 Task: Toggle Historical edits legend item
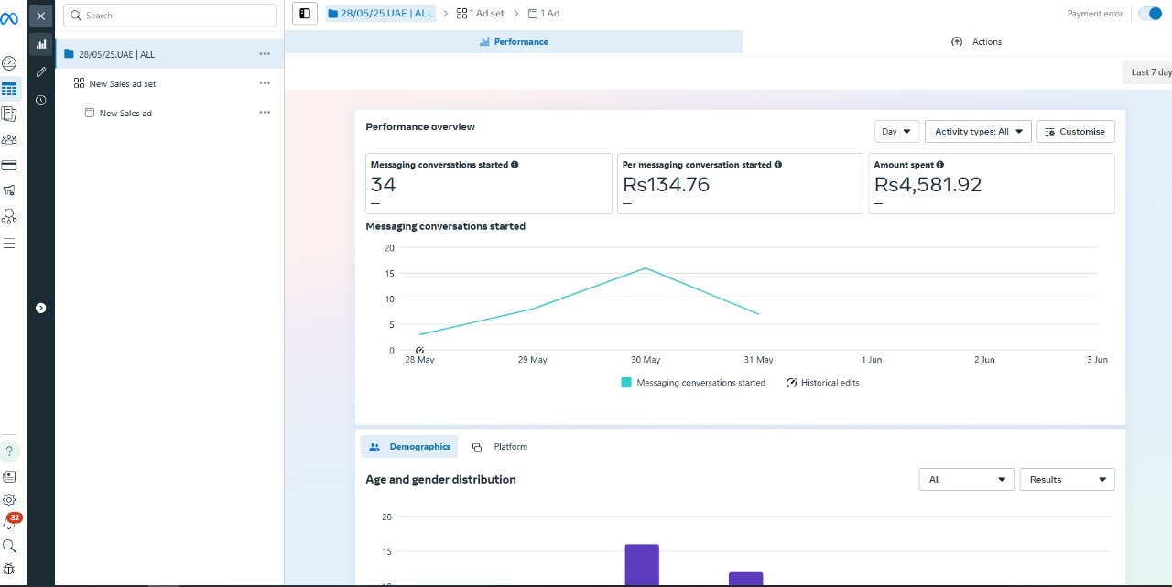pyautogui.click(x=822, y=383)
